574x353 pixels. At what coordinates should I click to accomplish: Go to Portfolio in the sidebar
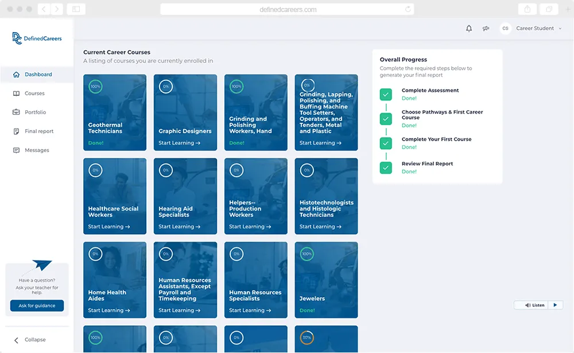click(x=35, y=113)
